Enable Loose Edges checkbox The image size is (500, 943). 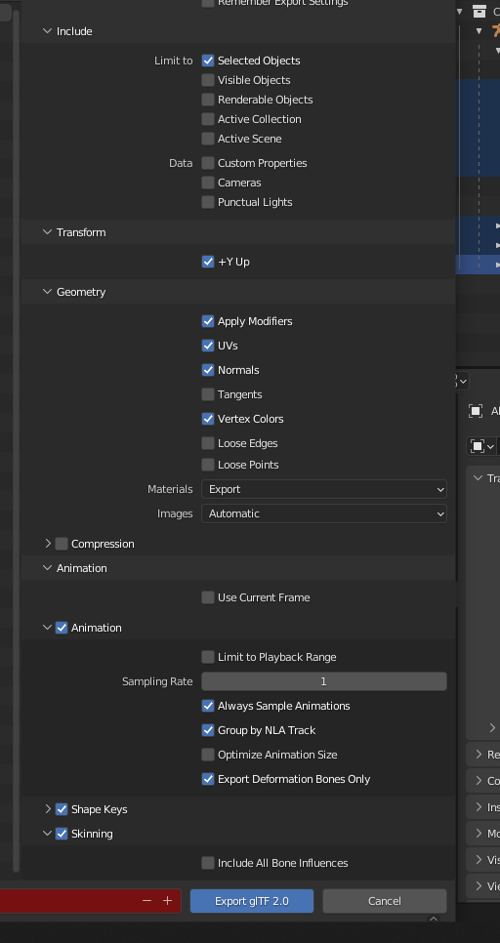pyautogui.click(x=208, y=443)
